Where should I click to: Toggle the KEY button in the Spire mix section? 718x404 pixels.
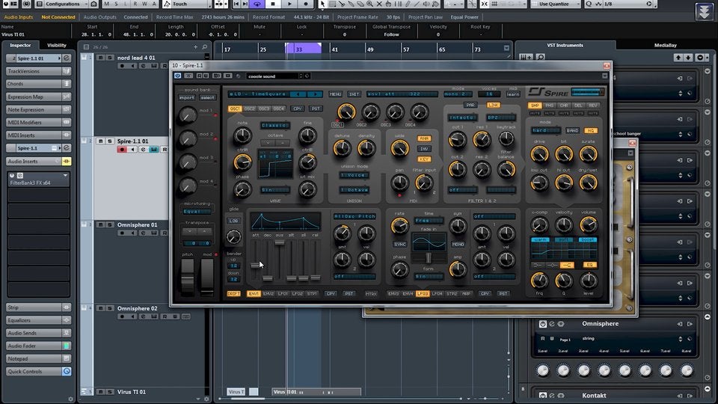click(x=424, y=159)
